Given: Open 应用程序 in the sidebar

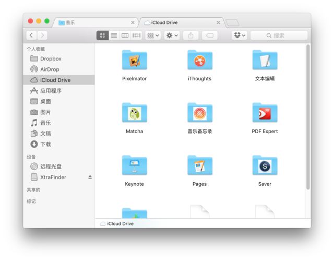Looking at the screenshot, I should [x=59, y=91].
